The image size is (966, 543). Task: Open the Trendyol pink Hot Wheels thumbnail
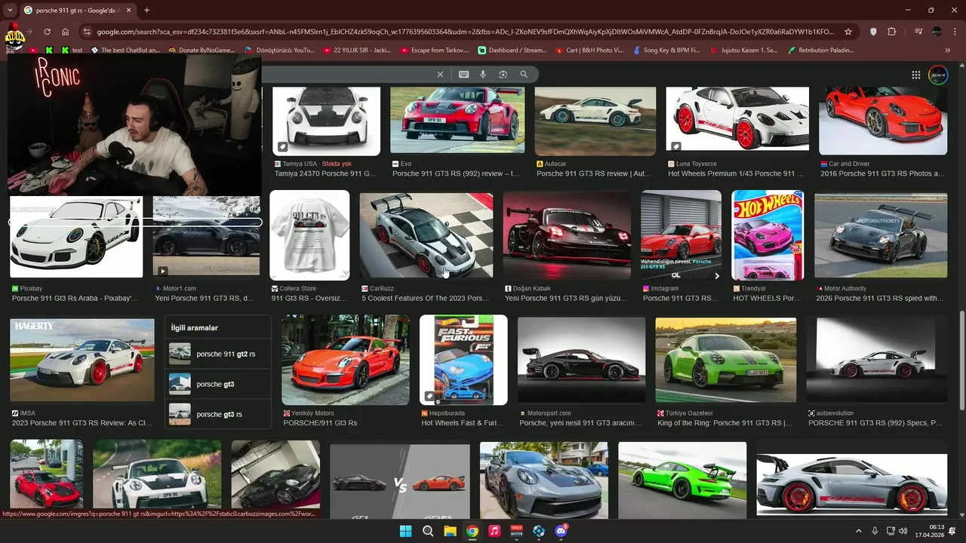768,235
